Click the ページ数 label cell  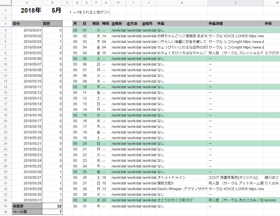27,212
